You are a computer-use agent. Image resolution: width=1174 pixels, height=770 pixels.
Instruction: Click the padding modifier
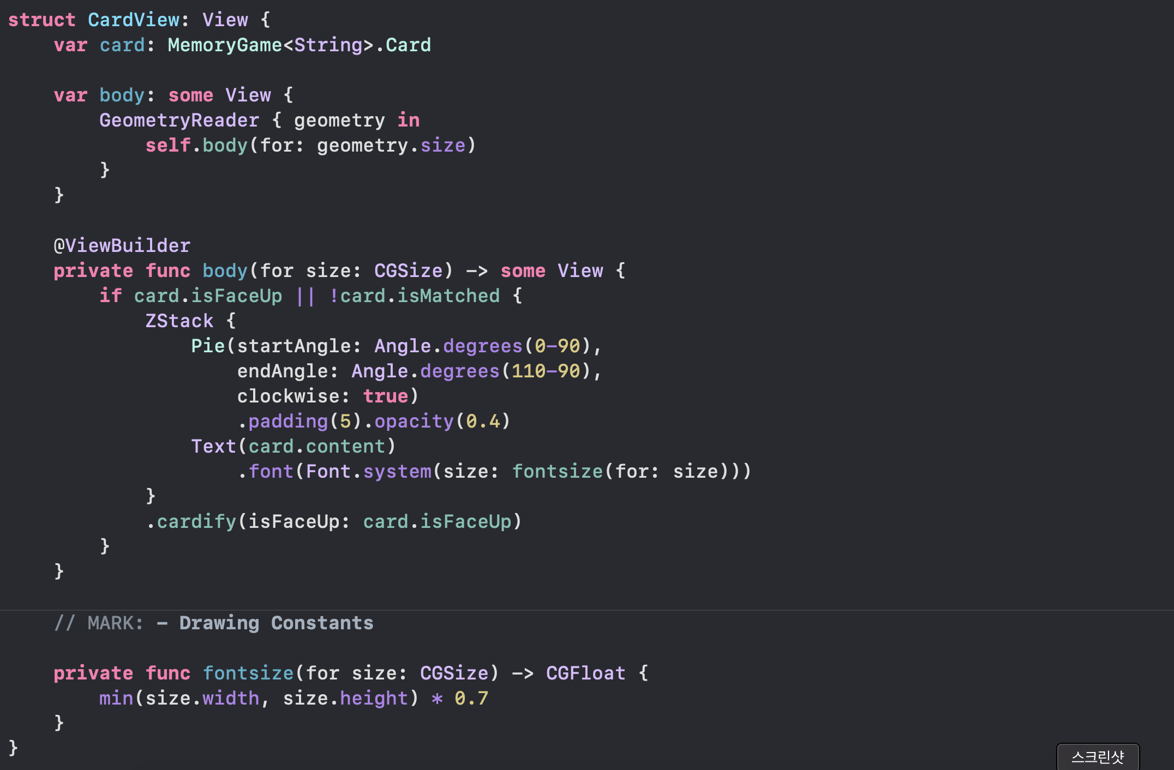[288, 422]
